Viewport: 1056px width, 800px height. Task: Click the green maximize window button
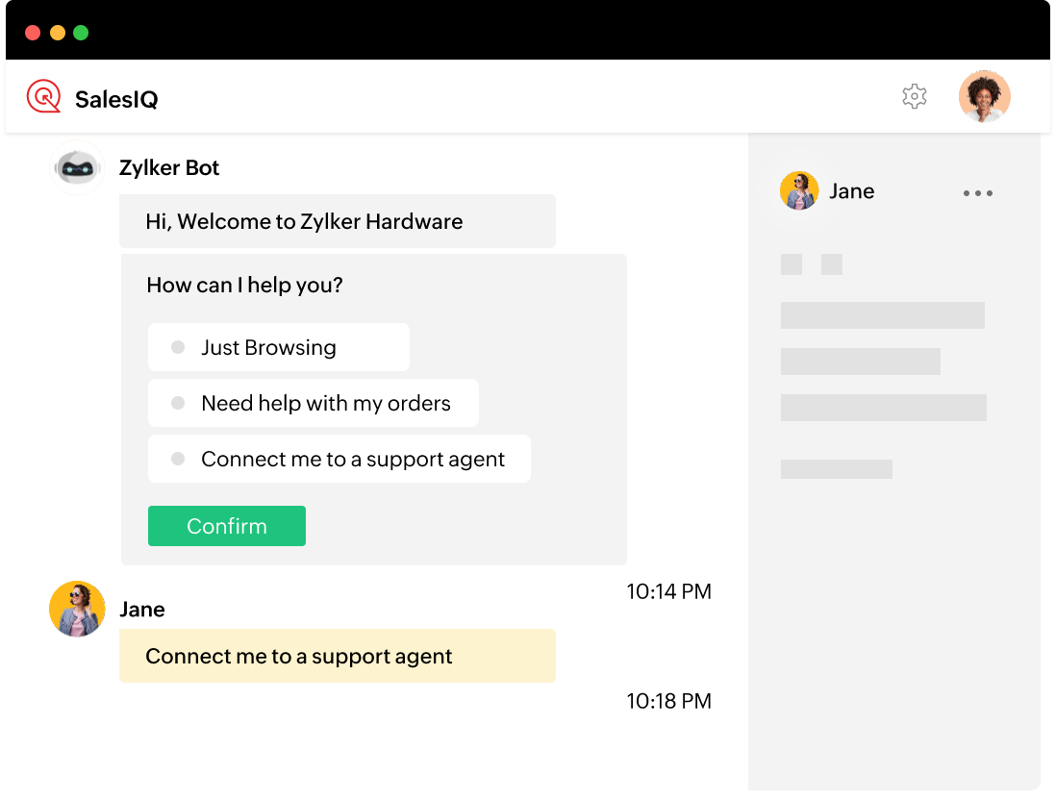[81, 33]
